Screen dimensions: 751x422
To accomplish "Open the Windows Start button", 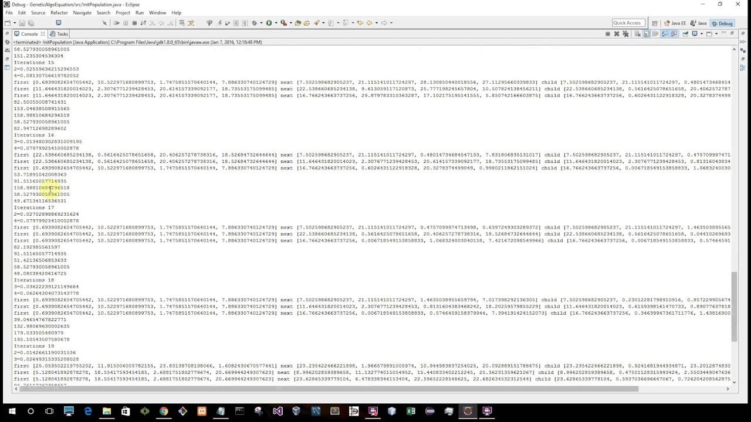I will (12, 411).
